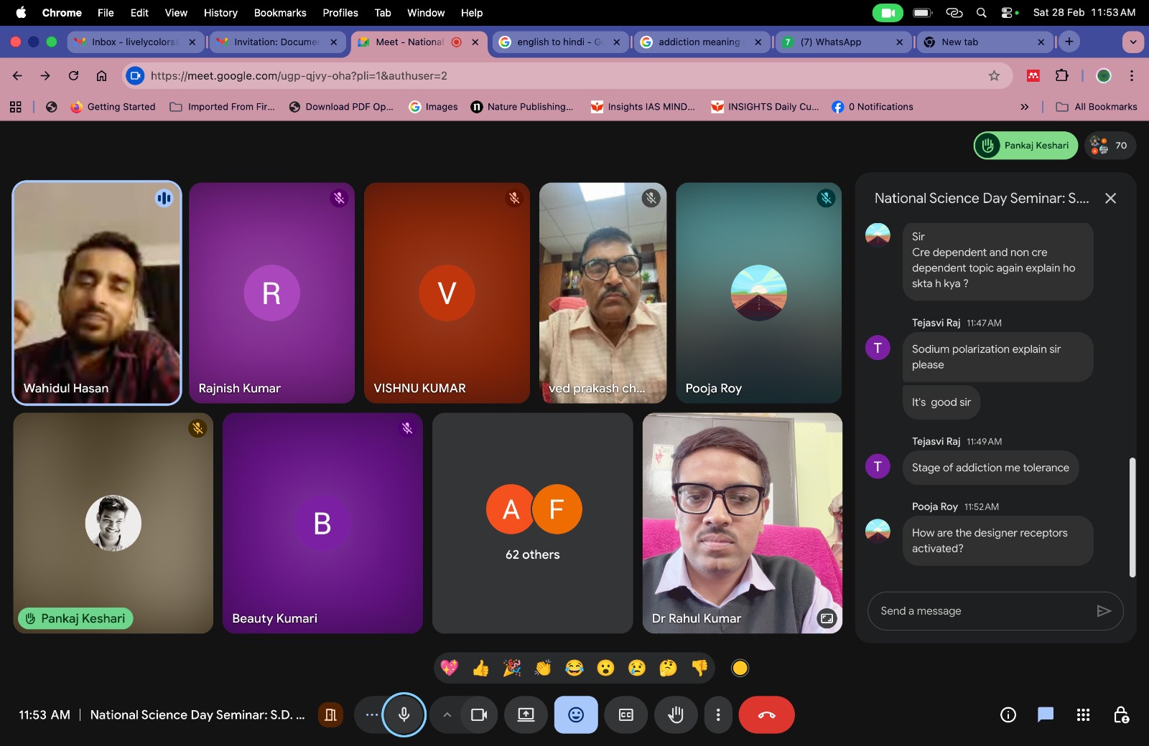
Task: Open the Bookmarks menu in menu bar
Action: 279,13
